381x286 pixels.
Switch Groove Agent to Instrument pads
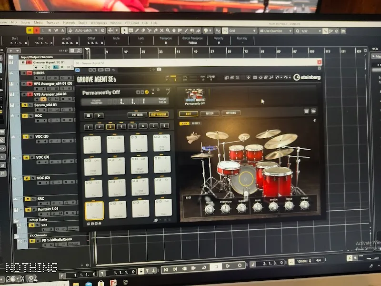click(x=159, y=114)
